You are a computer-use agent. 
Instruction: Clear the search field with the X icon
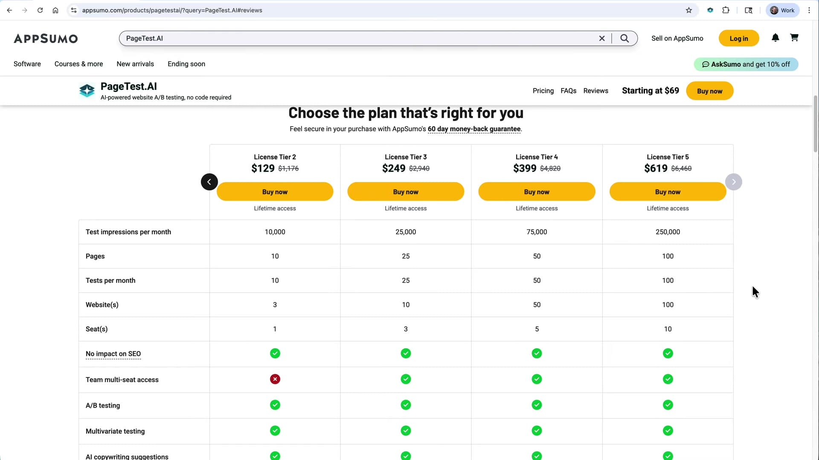[602, 38]
